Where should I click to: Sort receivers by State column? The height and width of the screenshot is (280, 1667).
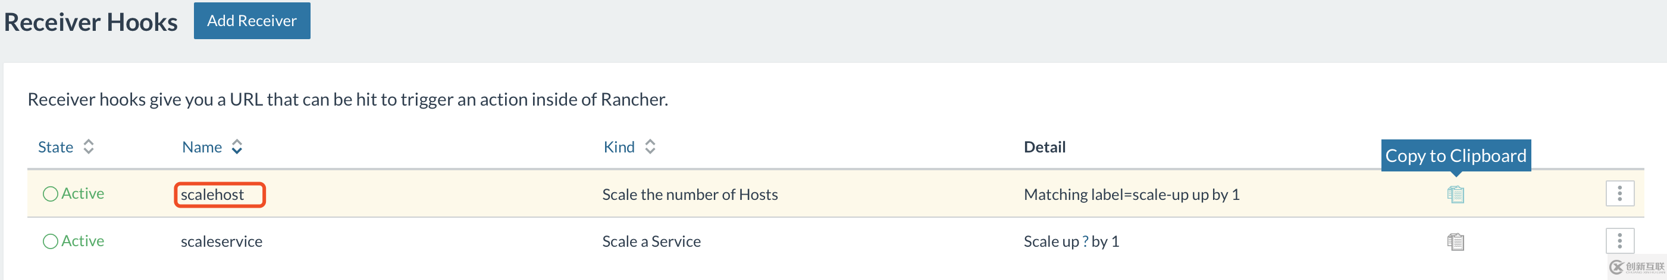point(56,147)
